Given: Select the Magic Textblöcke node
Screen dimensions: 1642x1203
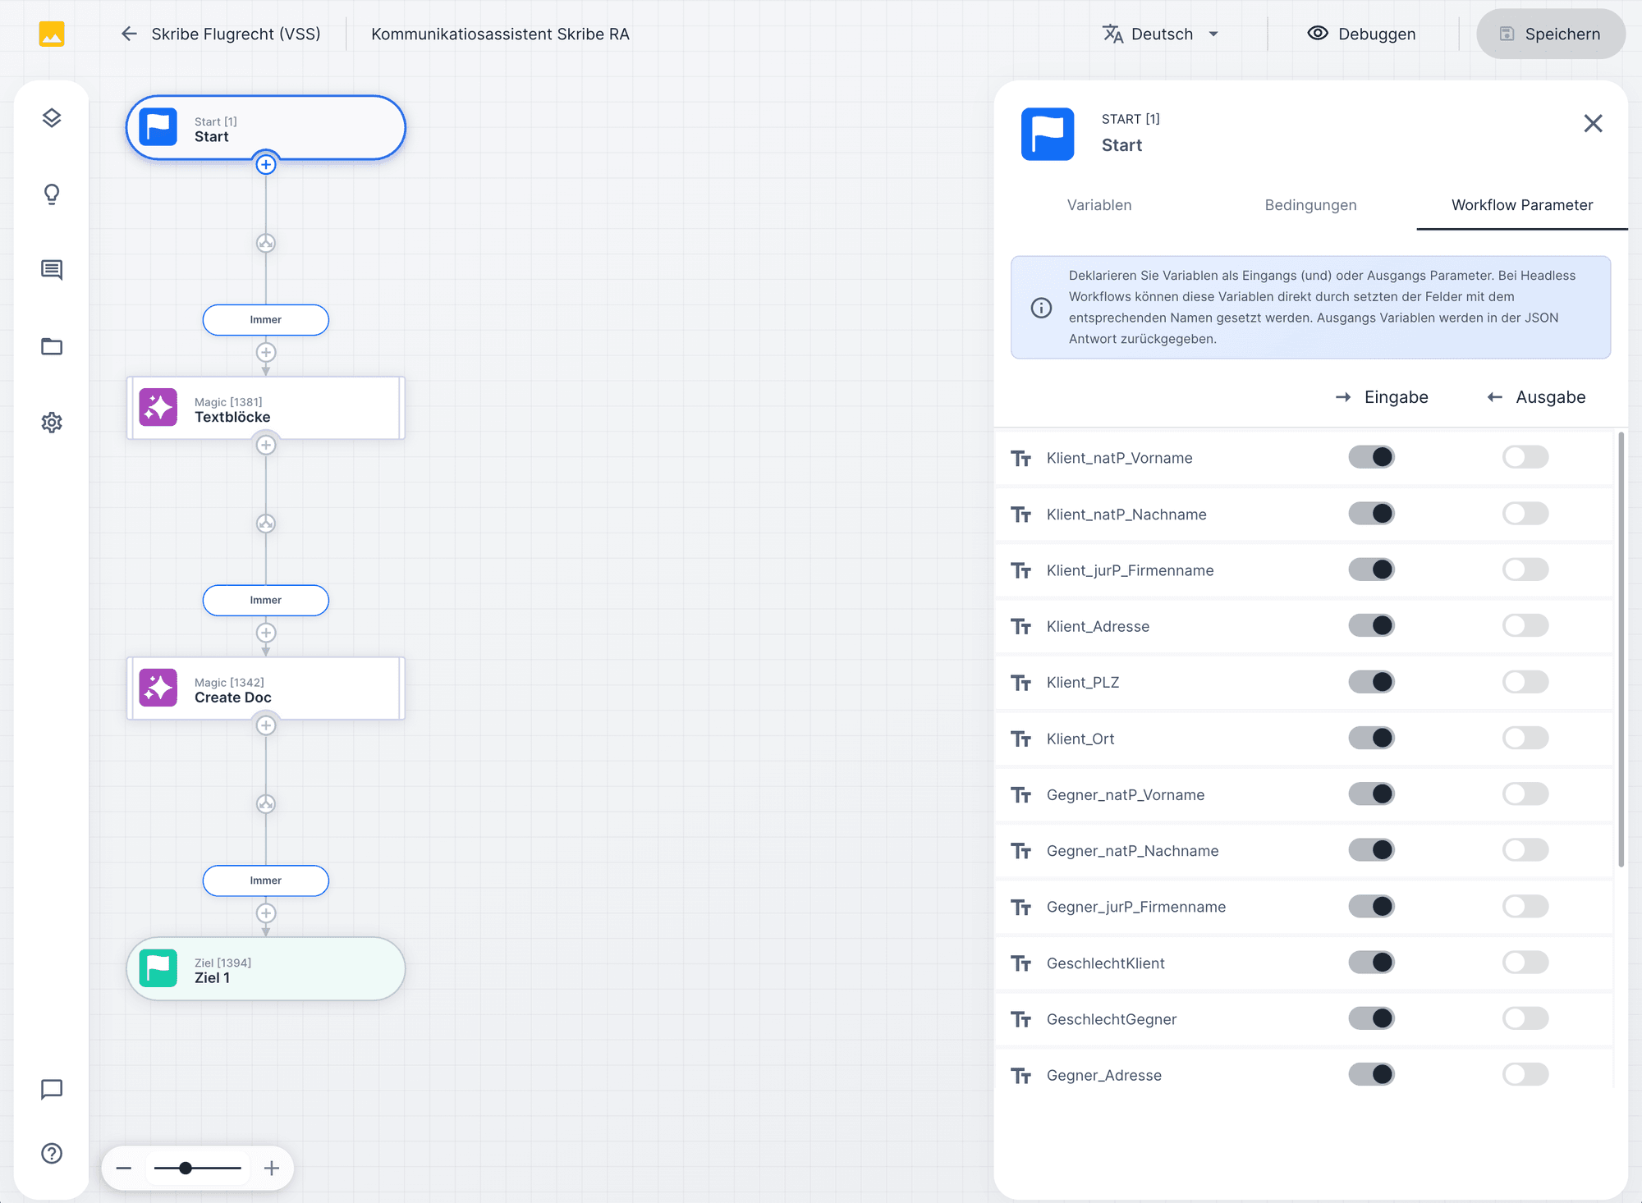Looking at the screenshot, I should (266, 409).
